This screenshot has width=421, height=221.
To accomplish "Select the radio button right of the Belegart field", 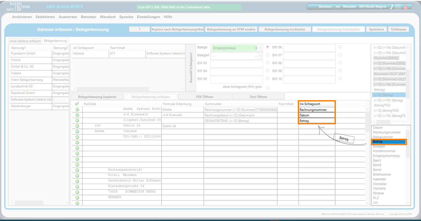I will [x=268, y=55].
